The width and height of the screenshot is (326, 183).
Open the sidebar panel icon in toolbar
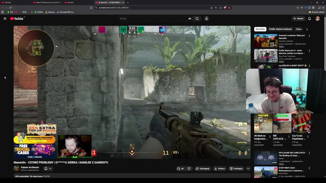(x=313, y=8)
